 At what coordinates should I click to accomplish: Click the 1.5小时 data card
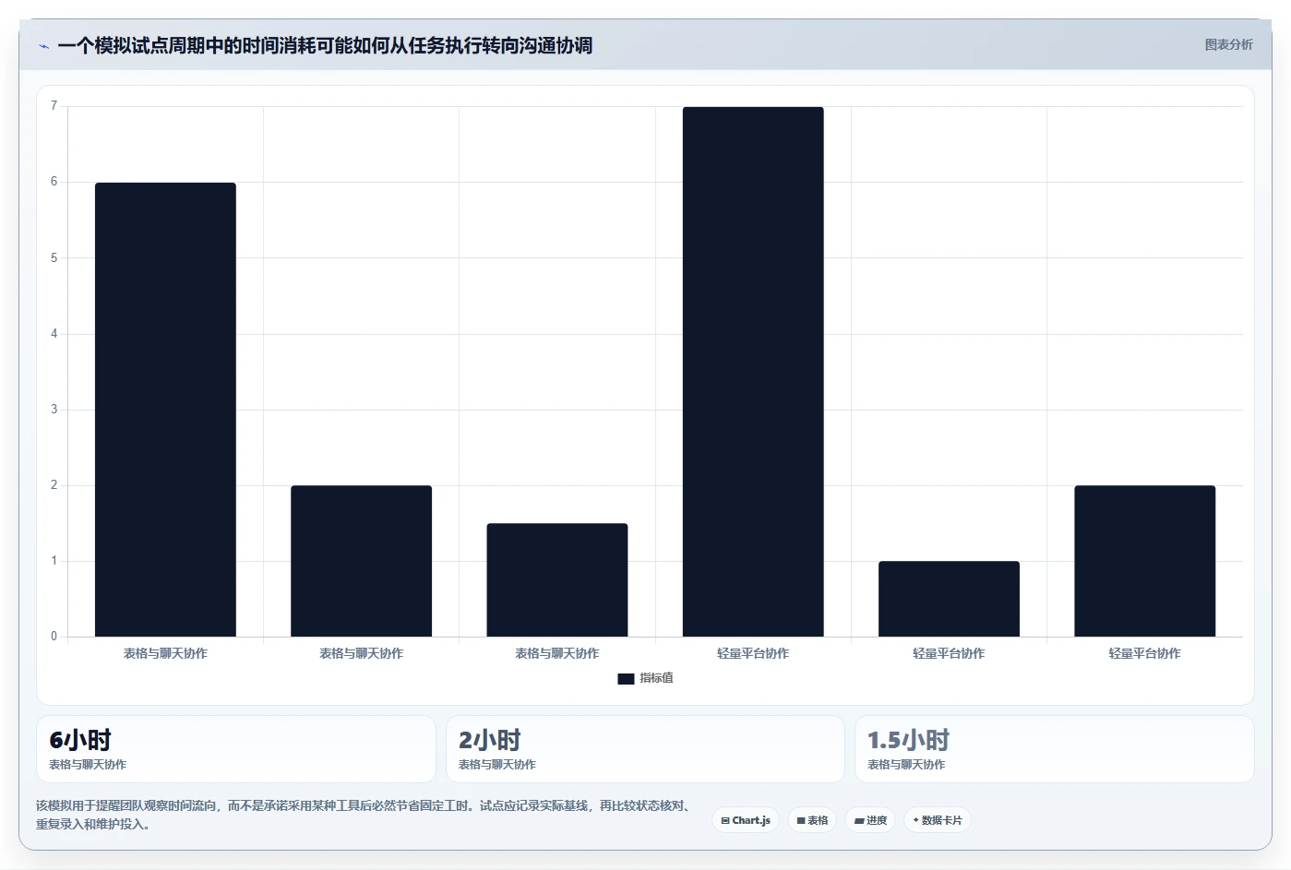tap(1055, 749)
